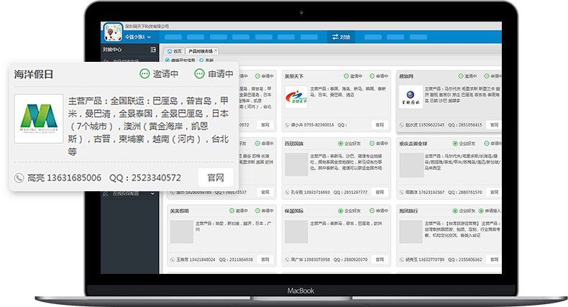The width and height of the screenshot is (568, 307).
Task: Click 企业好友 icon on card with QQ 2851297777
Action: pos(341,143)
